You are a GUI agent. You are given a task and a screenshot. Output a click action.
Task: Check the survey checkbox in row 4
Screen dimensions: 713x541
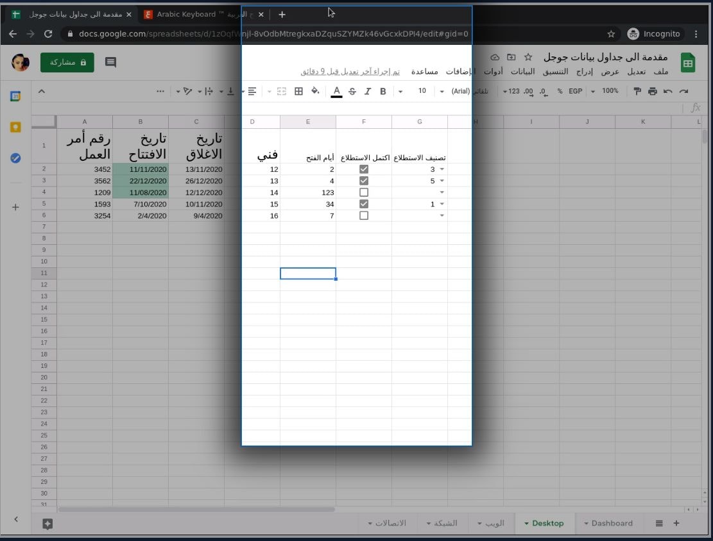click(x=364, y=192)
